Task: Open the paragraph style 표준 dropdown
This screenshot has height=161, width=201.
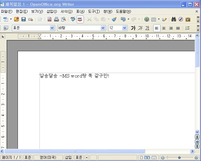Action: (x=52, y=28)
